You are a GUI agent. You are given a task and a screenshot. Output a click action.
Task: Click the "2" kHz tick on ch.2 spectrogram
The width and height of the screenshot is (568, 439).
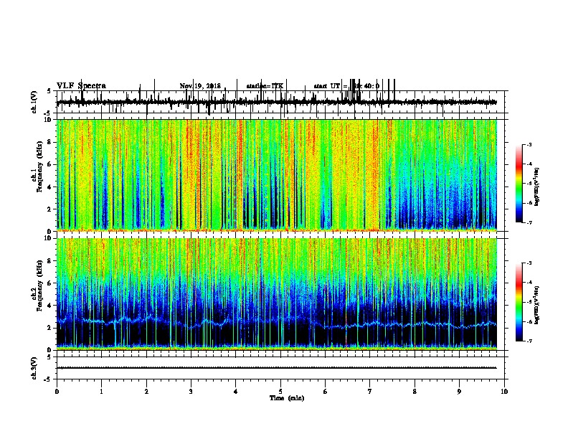(50, 328)
